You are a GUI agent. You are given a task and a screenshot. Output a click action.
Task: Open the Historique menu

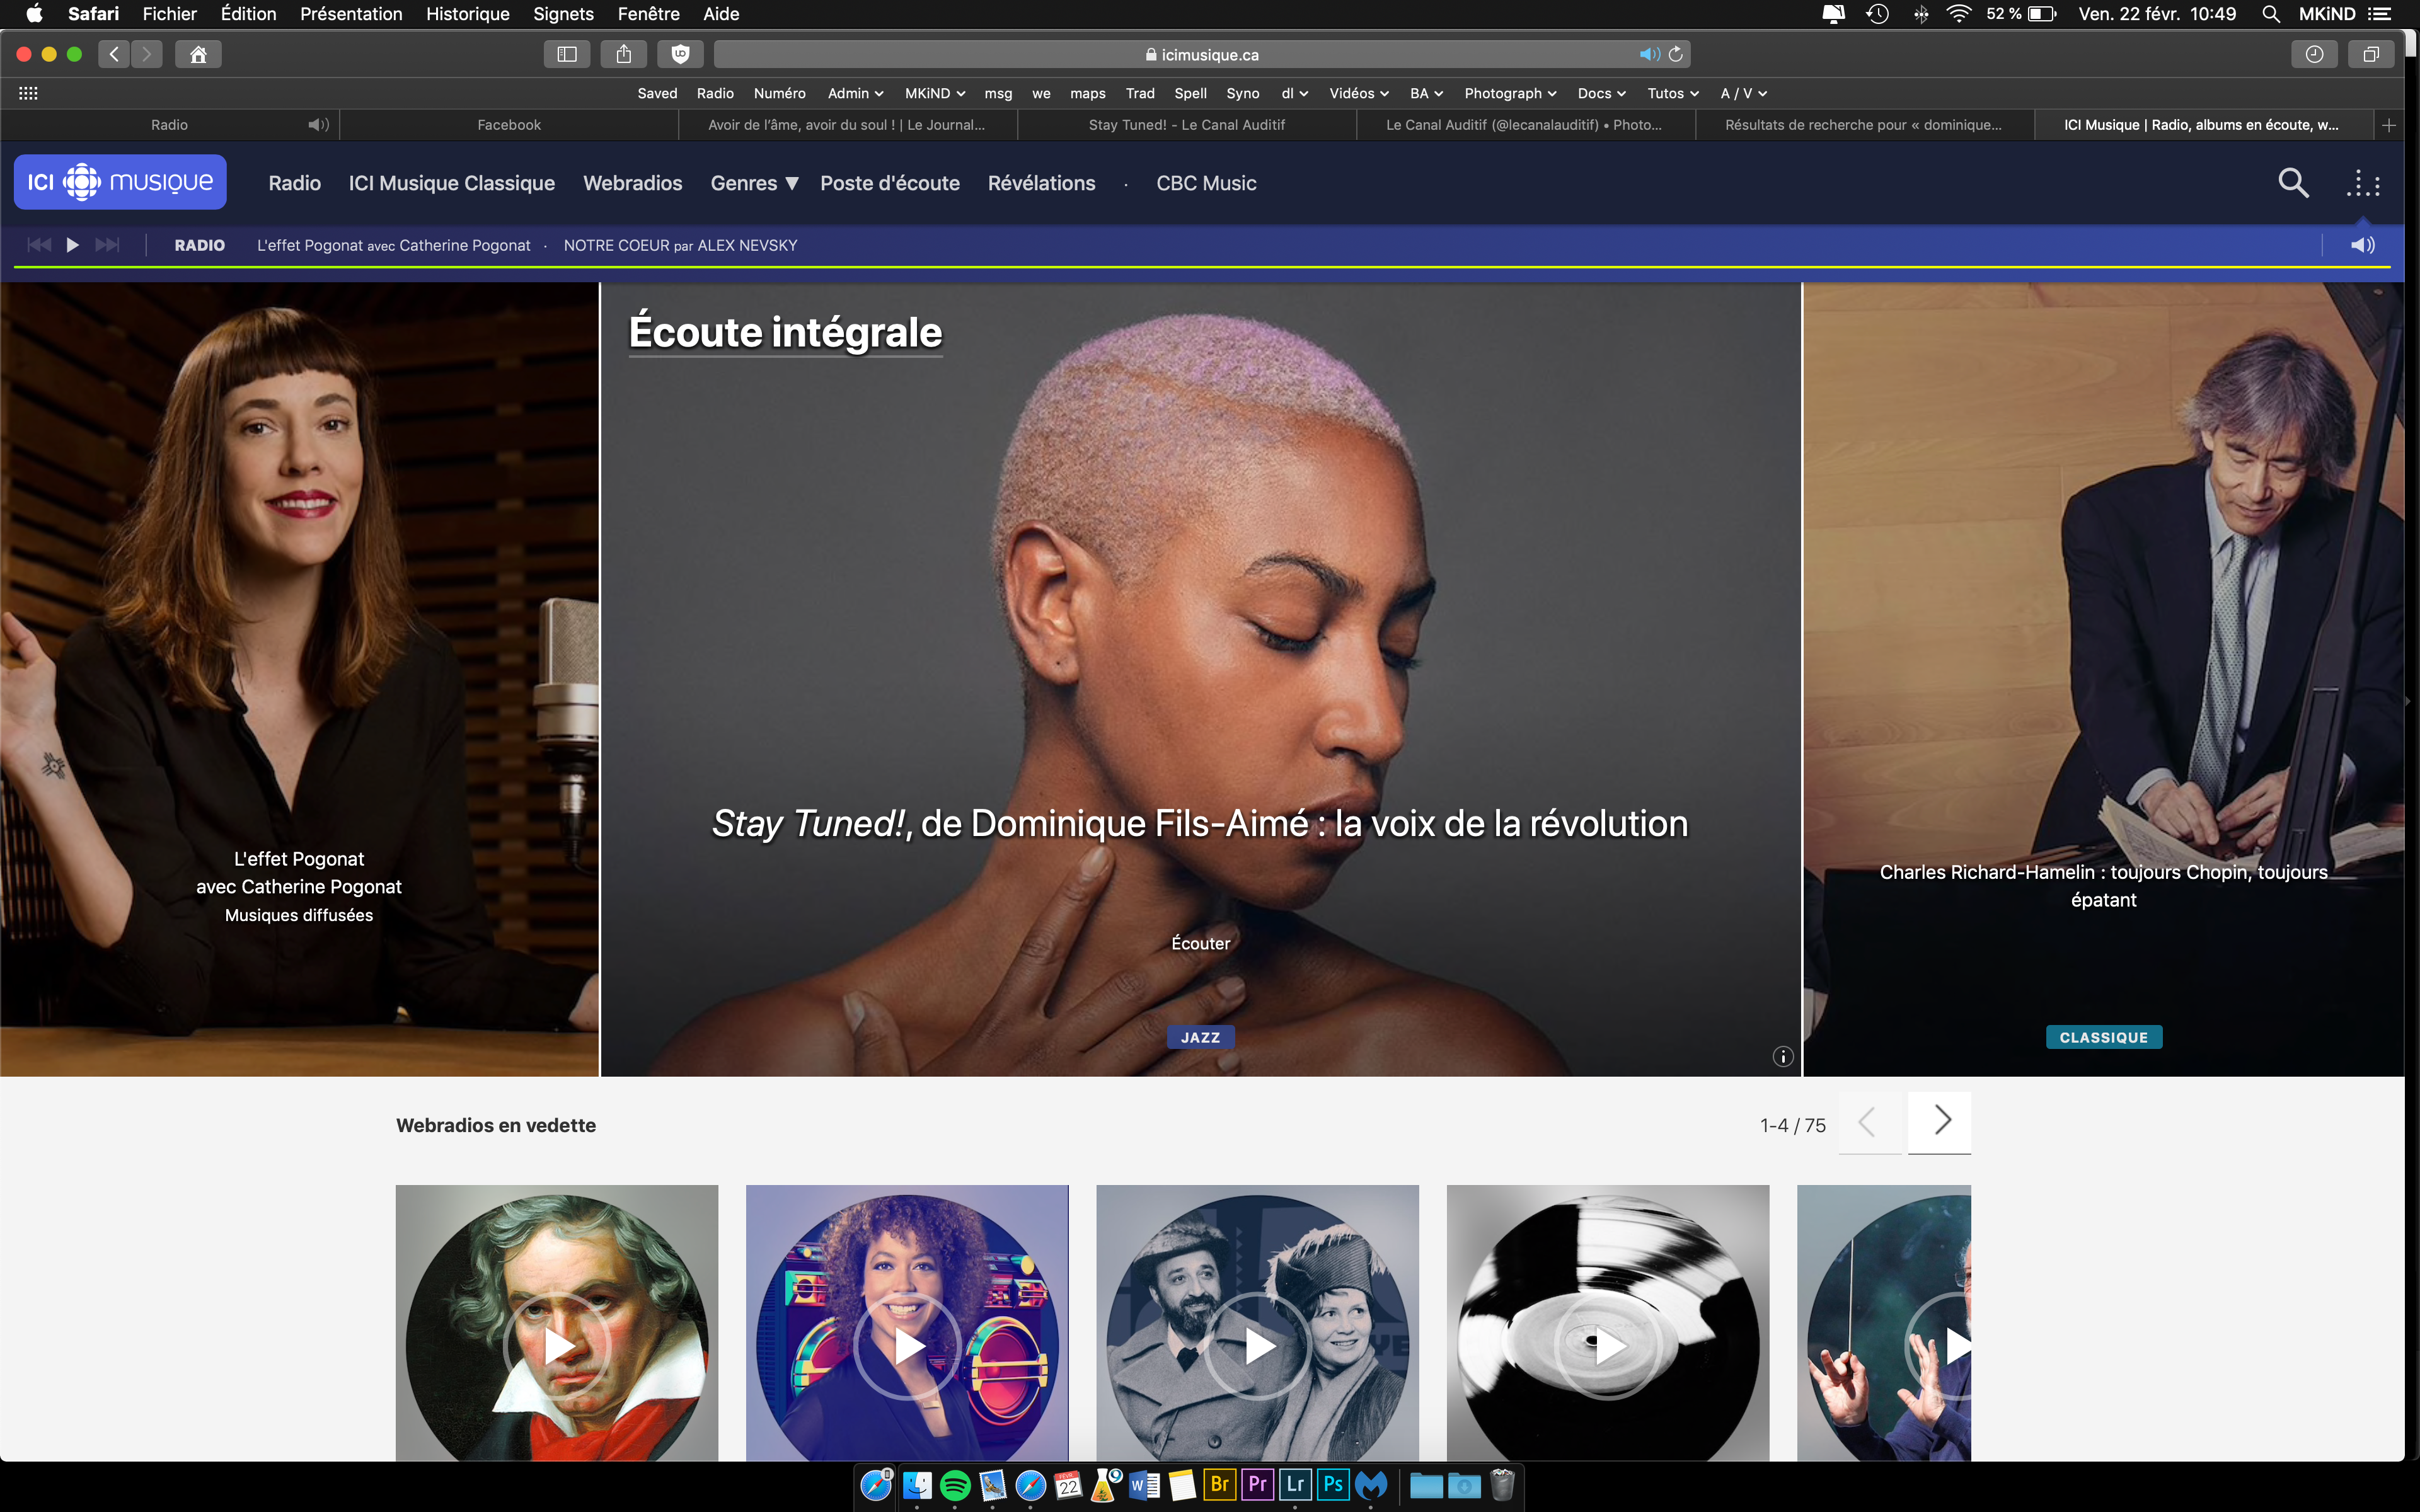click(x=467, y=14)
